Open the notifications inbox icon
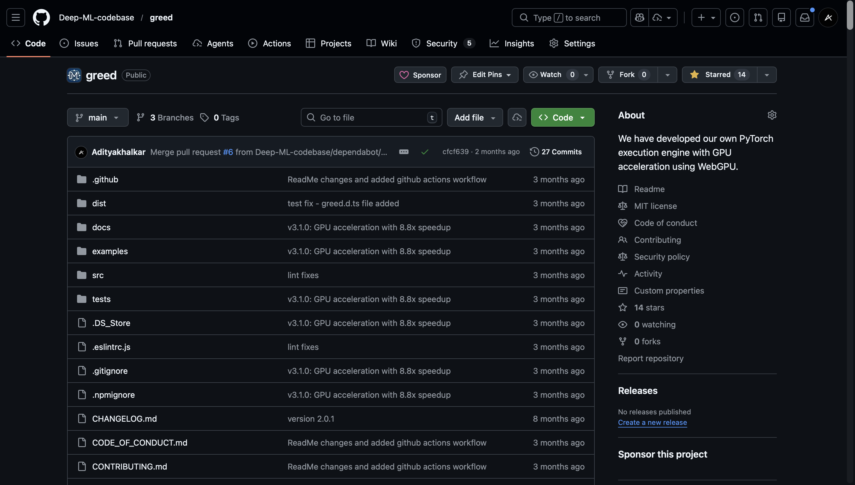855x485 pixels. point(805,17)
